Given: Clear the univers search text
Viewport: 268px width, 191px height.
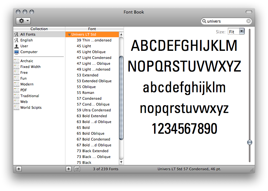Looking at the screenshot, I should (249, 21).
